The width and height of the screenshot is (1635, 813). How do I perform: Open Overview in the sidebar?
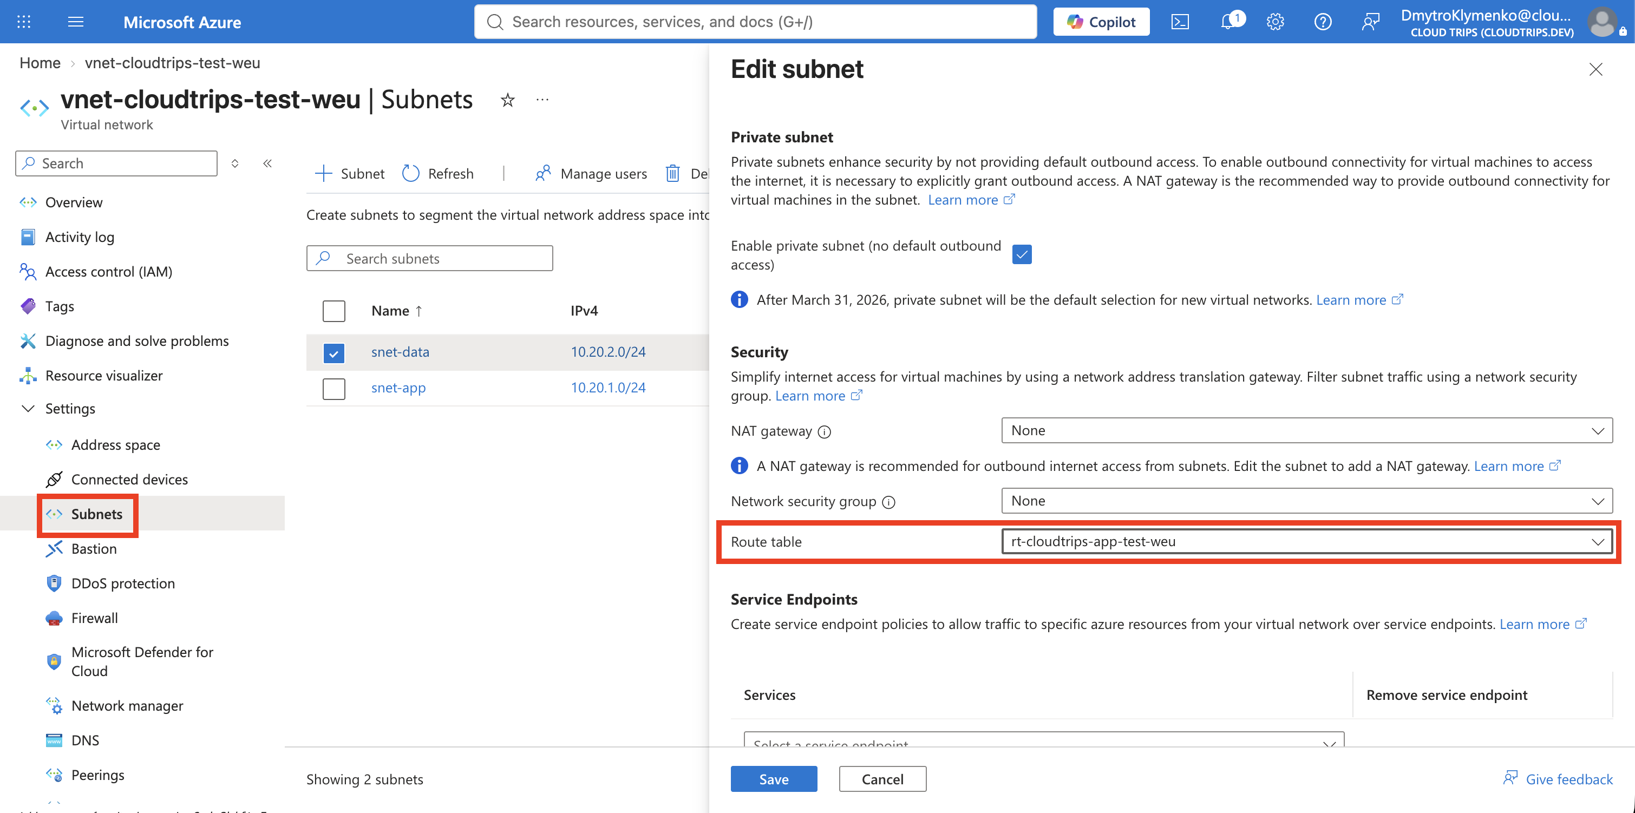pyautogui.click(x=74, y=202)
